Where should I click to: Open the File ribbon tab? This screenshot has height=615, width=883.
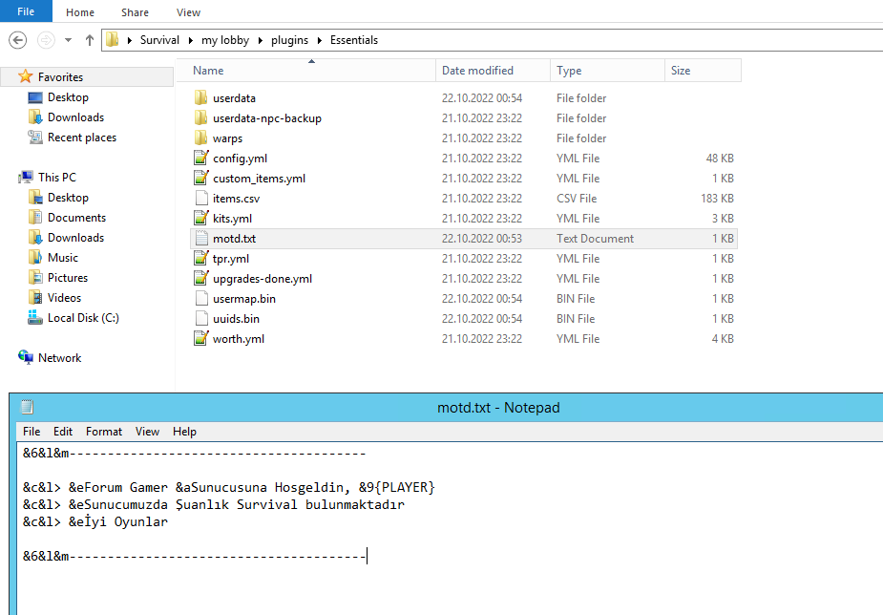pyautogui.click(x=26, y=11)
